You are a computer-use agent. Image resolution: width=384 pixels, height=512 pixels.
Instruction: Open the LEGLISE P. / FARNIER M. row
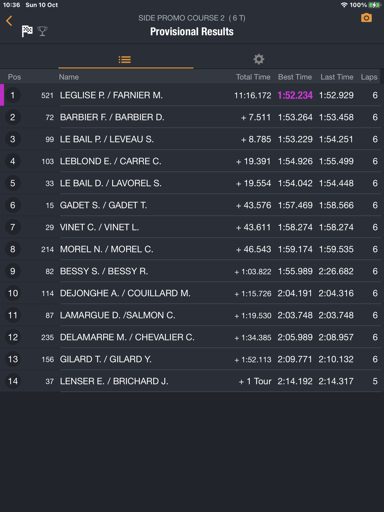tap(192, 95)
